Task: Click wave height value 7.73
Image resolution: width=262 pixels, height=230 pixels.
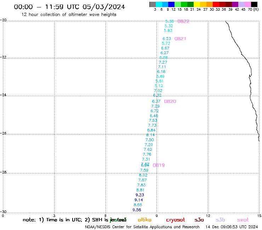Action: (152, 125)
